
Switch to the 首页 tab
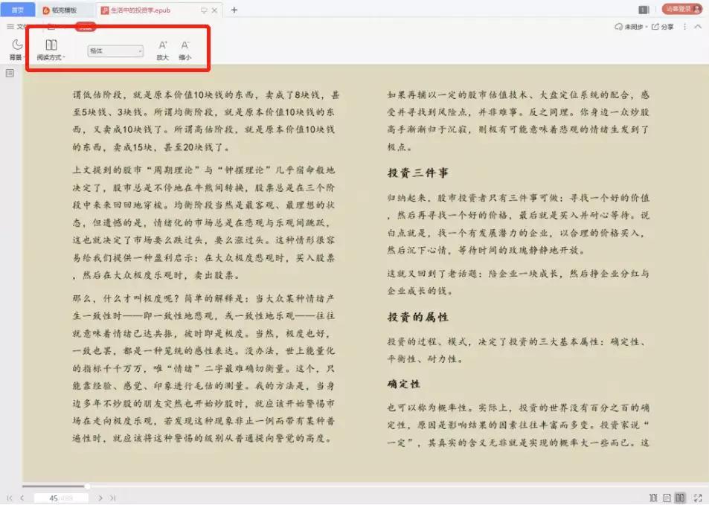click(16, 10)
